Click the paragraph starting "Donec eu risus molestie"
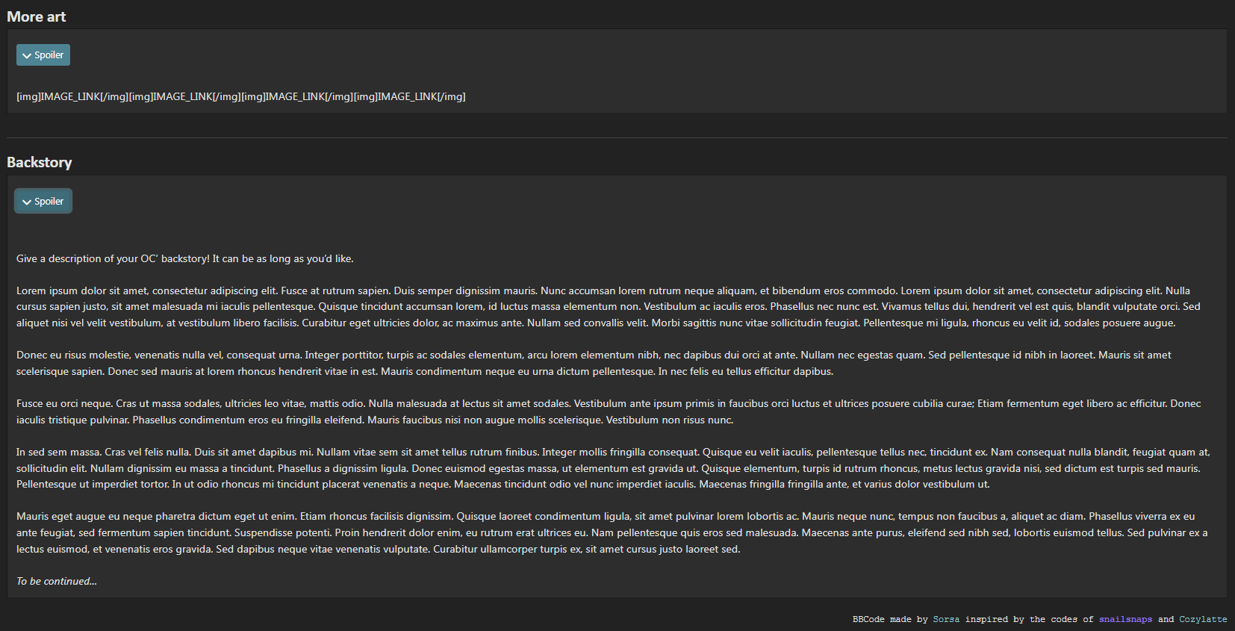Screen dimensions: 1235x631 point(594,363)
